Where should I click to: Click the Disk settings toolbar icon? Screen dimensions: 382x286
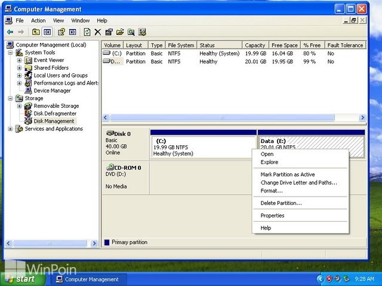[x=142, y=32]
